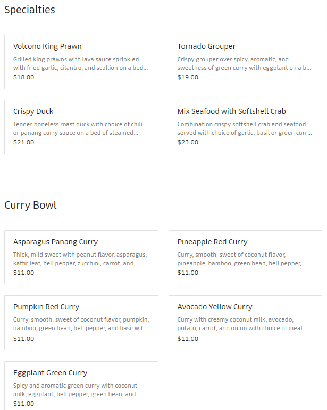327x410 pixels.
Task: Click the Avocado Yellow Curry description
Action: (x=240, y=324)
